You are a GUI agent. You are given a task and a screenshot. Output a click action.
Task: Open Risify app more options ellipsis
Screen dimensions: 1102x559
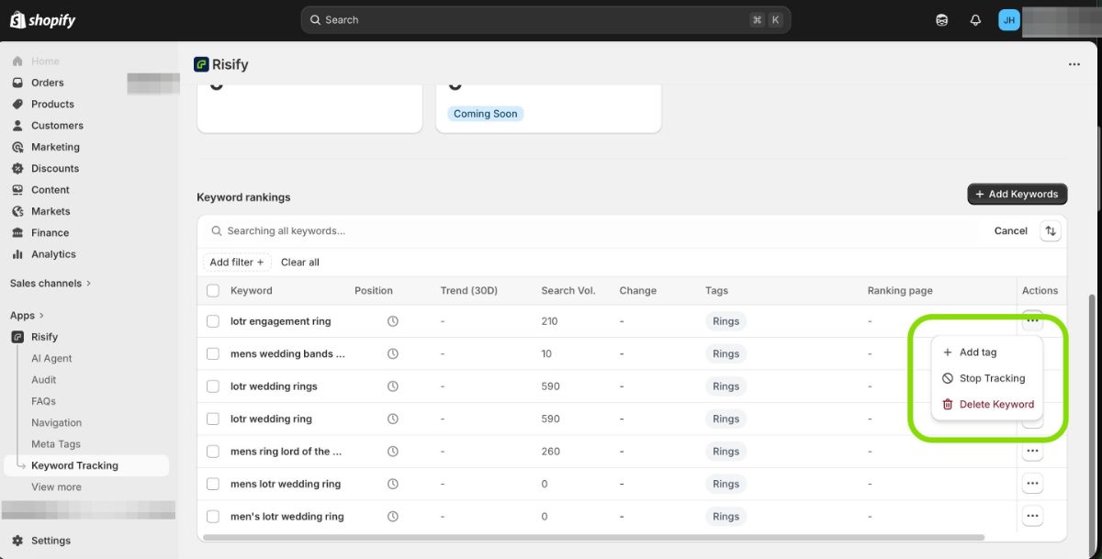click(1074, 65)
